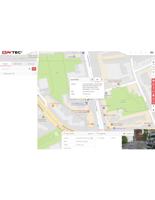Expand more details with popup ellipsis

tap(87, 96)
